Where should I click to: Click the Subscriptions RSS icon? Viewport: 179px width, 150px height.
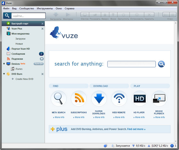(x=79, y=98)
